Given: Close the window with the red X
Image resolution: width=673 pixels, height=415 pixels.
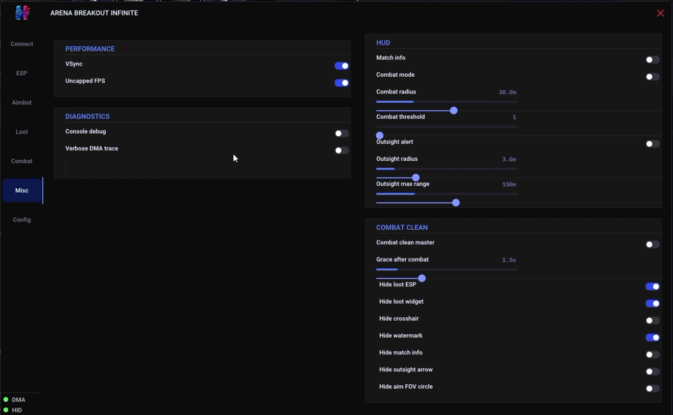Looking at the screenshot, I should tap(660, 13).
